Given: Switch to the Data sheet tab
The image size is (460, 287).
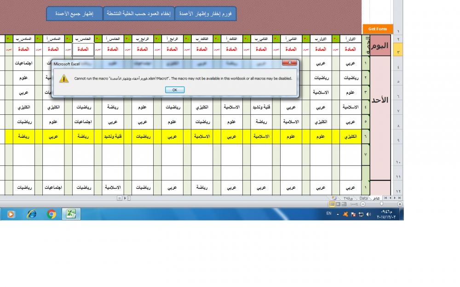Looking at the screenshot, I should point(363,198).
